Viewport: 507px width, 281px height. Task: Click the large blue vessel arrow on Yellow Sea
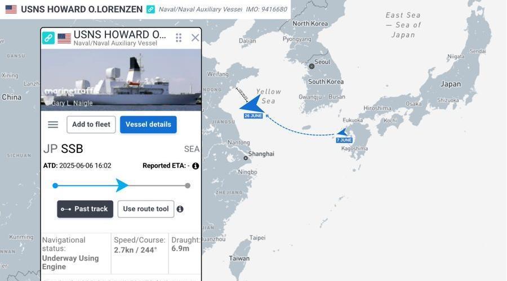click(x=252, y=104)
